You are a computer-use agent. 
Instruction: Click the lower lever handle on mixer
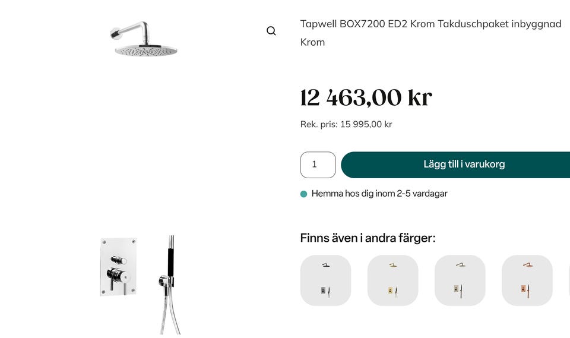point(116,276)
